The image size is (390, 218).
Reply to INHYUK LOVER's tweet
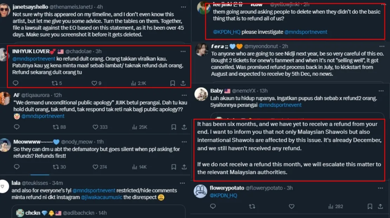click(15, 83)
